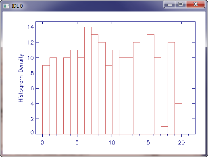208x157 pixels.
Task: Click the tallest histogram bar at value 14
Action: (x=88, y=81)
